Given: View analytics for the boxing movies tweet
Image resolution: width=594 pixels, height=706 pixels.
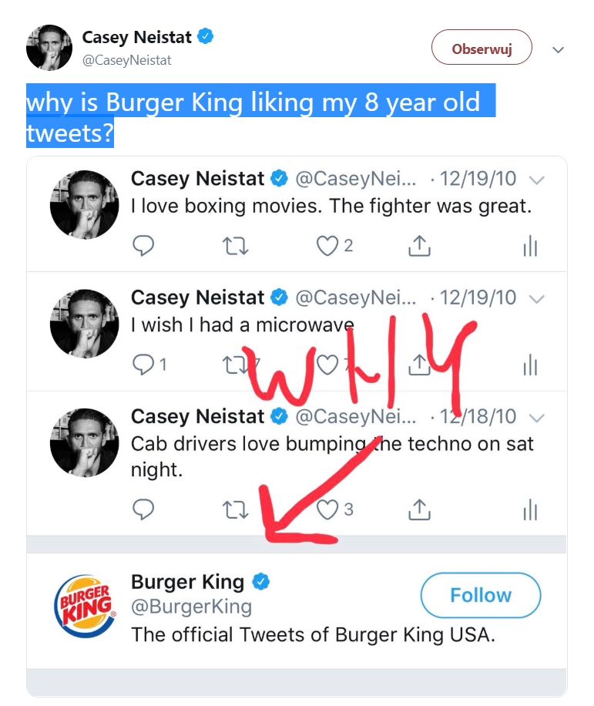Looking at the screenshot, I should pos(530,246).
